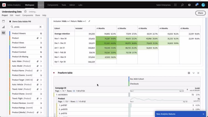
Task: Open the Labs navigation tab
Action: (80, 5)
